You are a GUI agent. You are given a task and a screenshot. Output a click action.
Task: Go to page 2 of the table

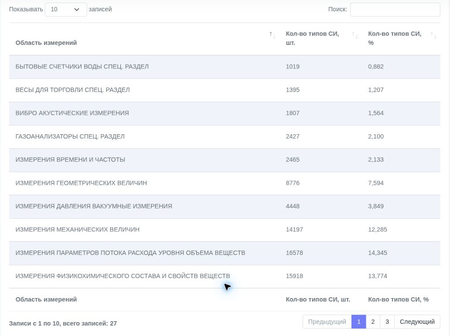(x=373, y=322)
